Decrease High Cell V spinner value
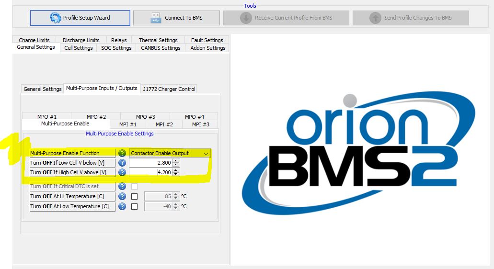 (x=176, y=174)
